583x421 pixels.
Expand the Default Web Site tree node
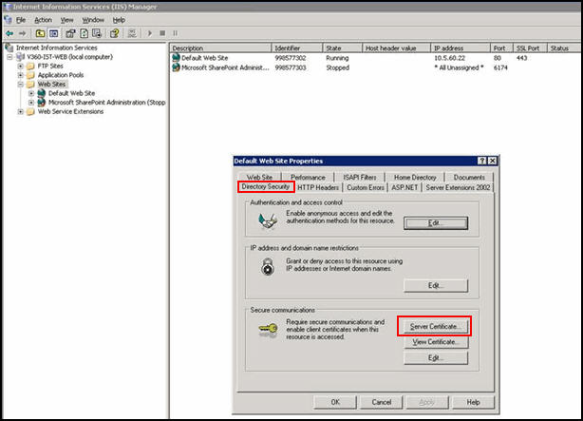(x=31, y=93)
